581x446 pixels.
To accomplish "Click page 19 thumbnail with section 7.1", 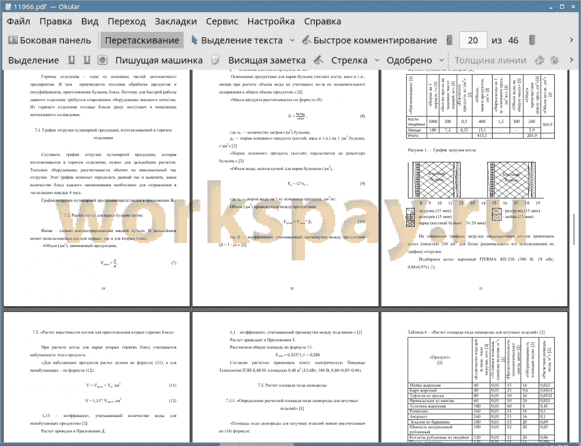I will pyautogui.click(x=96, y=188).
